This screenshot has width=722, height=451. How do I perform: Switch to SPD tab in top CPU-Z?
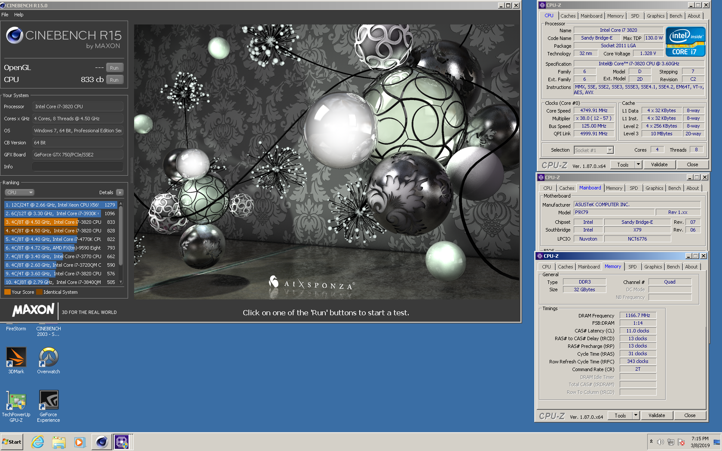click(635, 16)
